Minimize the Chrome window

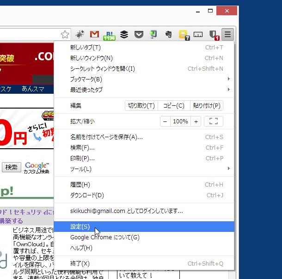(x=198, y=11)
